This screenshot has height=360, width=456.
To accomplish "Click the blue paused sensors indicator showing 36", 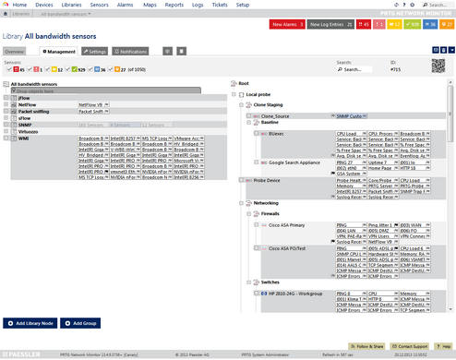I will [430, 24].
